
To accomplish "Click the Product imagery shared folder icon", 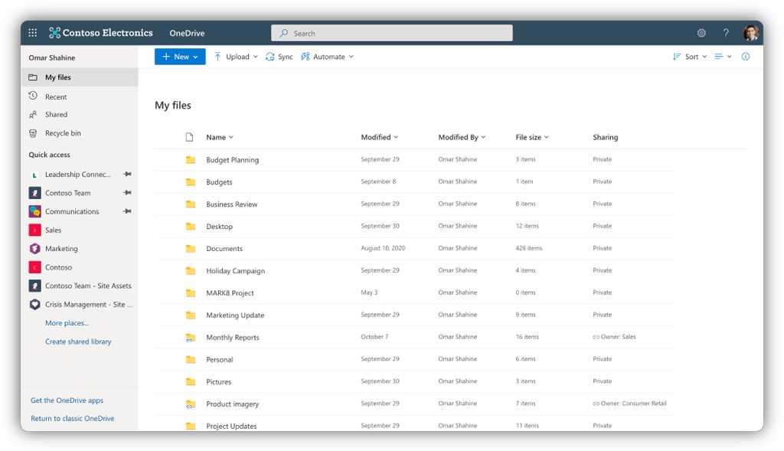I will pyautogui.click(x=191, y=404).
